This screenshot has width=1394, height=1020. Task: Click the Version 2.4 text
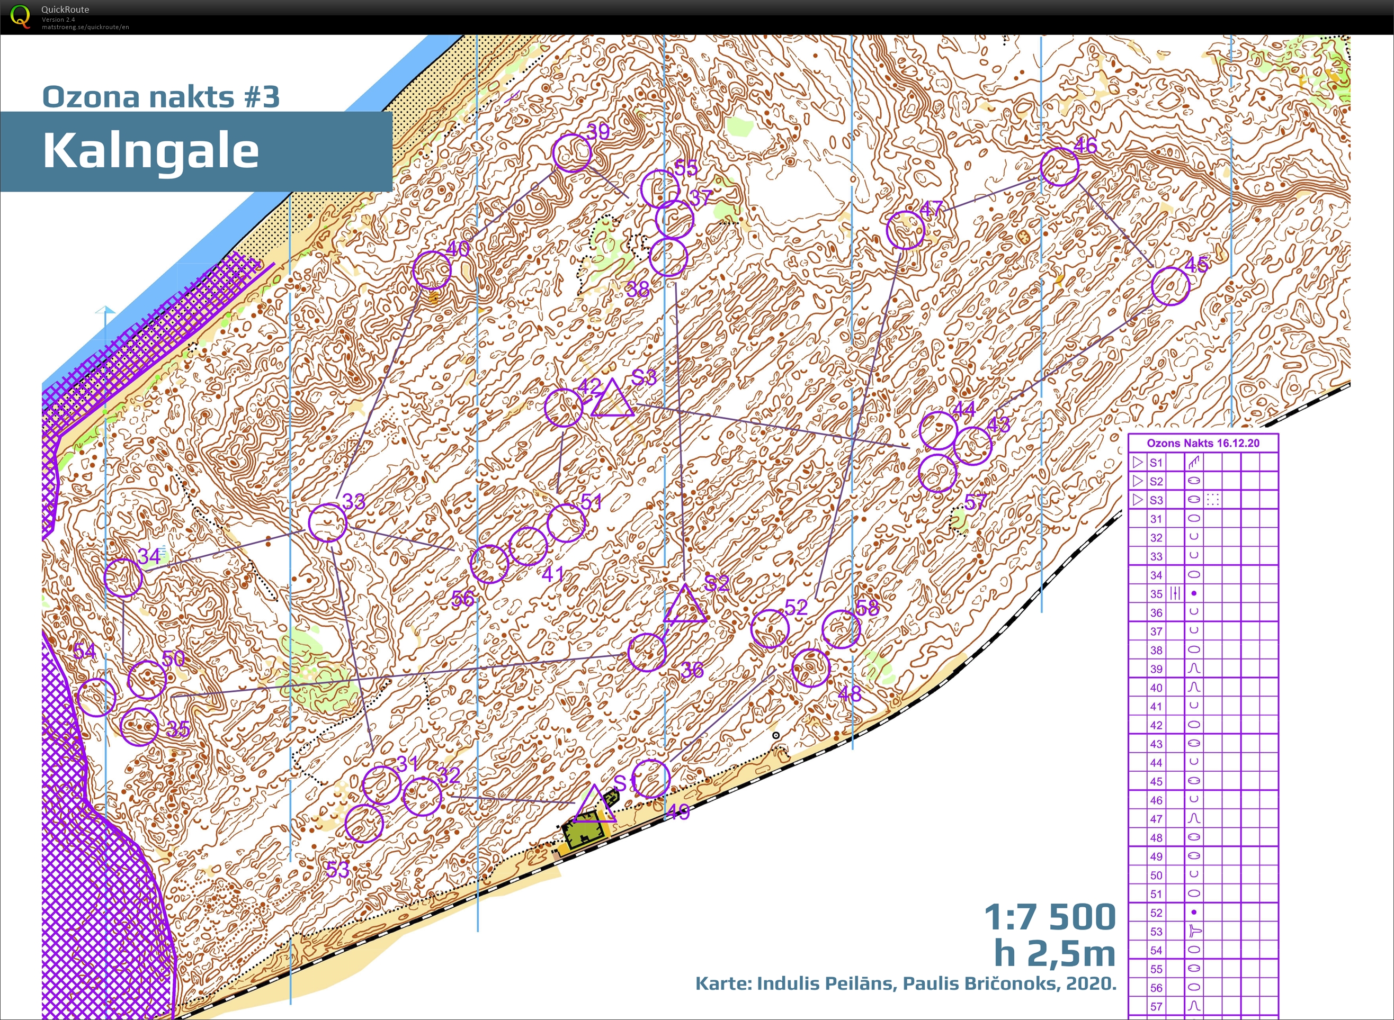(58, 20)
